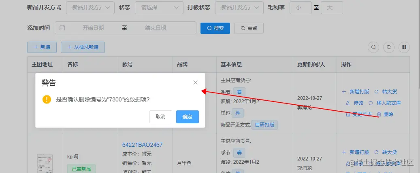Click the round refresh icon above the table
420x173 pixels.
tap(389, 47)
